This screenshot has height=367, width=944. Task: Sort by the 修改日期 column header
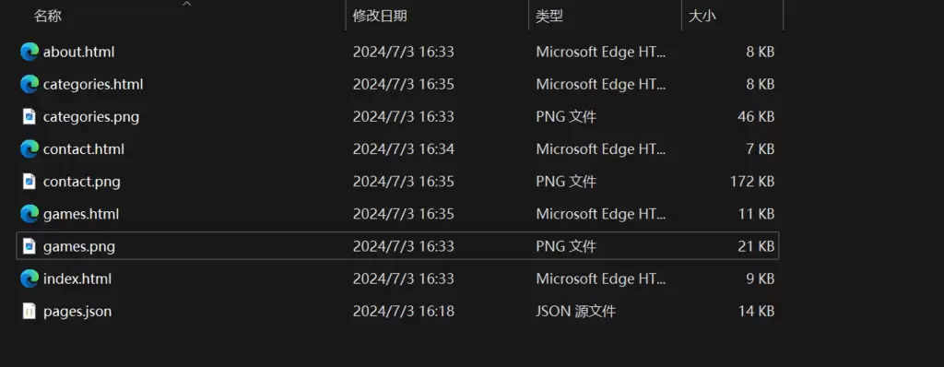[380, 17]
